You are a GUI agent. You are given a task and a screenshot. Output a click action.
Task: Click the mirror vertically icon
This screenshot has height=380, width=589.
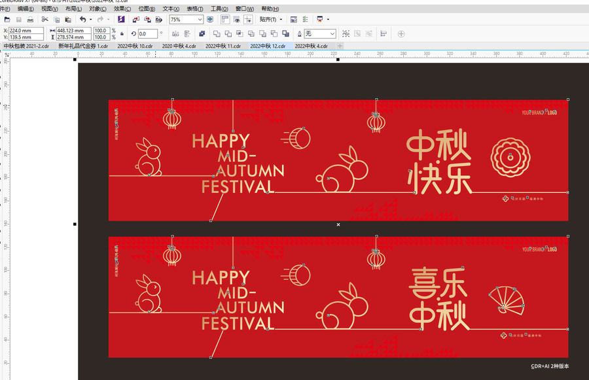click(187, 34)
